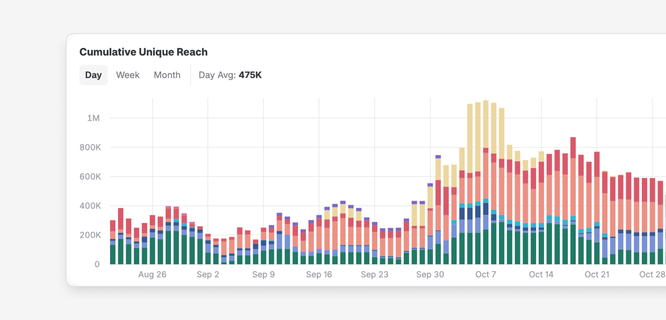Click the bar above Oct 14
Screen dimensions: 666x320
[541, 208]
